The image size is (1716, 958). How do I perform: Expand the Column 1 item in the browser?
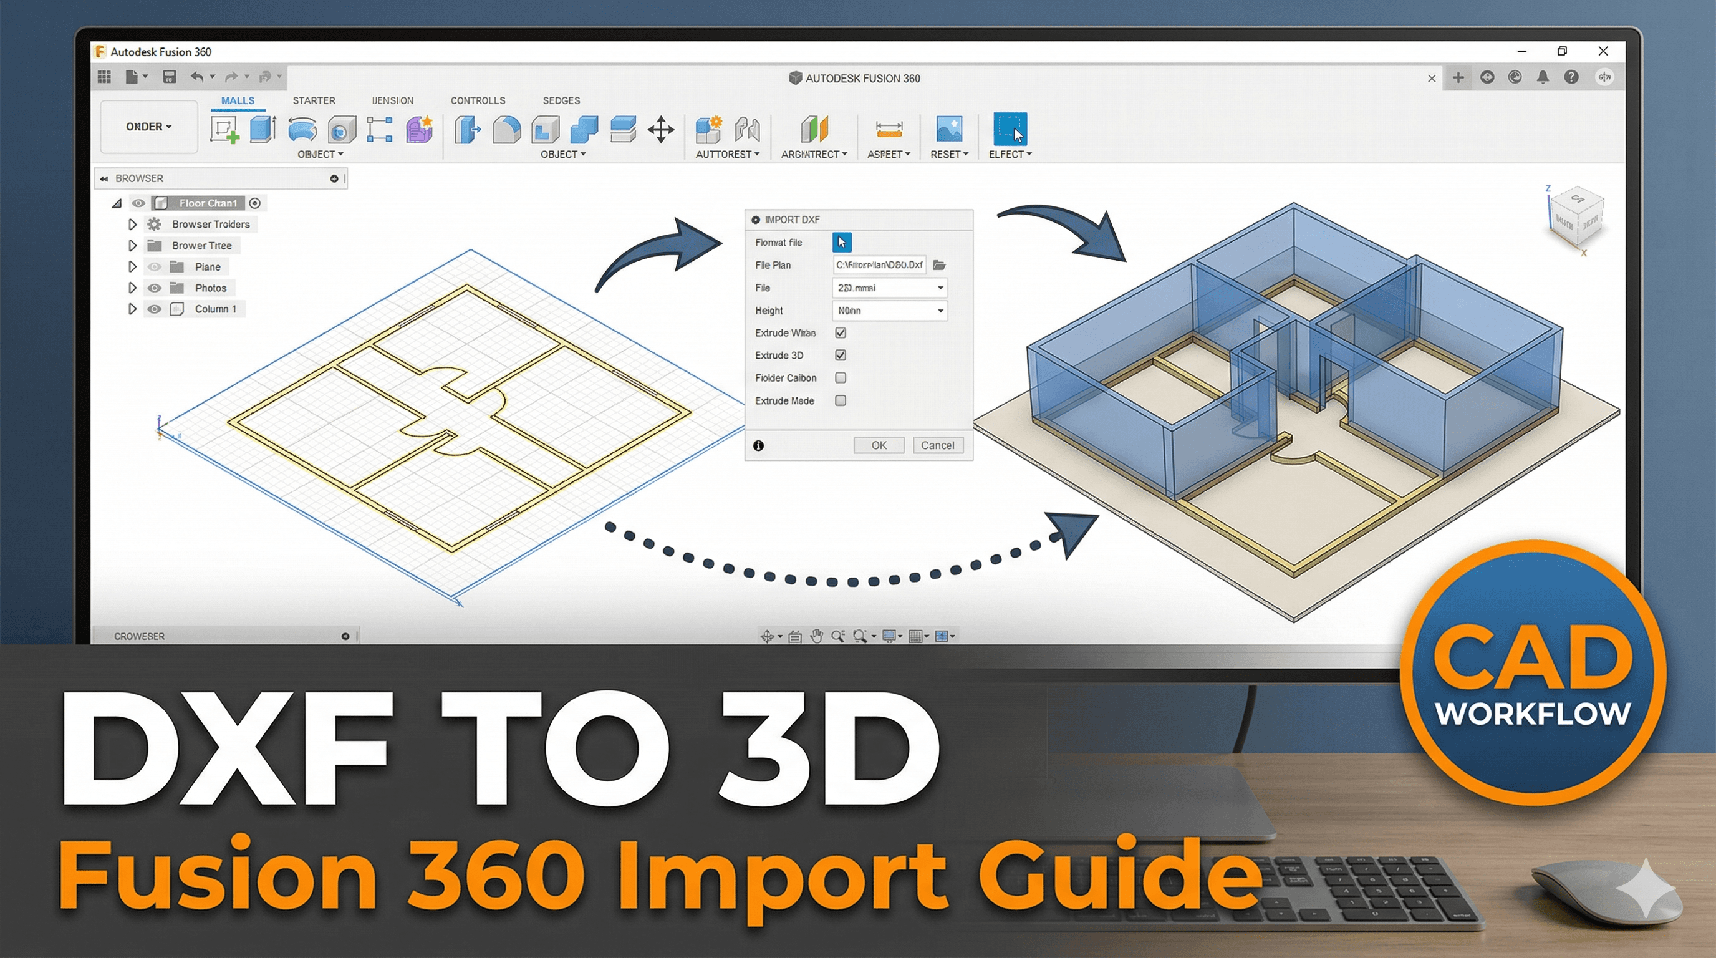tap(132, 309)
